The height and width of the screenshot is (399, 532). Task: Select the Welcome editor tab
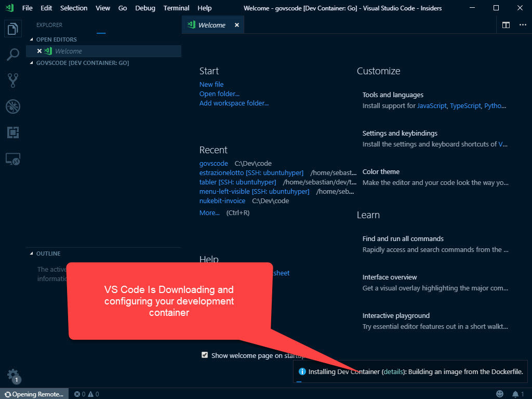pyautogui.click(x=212, y=25)
